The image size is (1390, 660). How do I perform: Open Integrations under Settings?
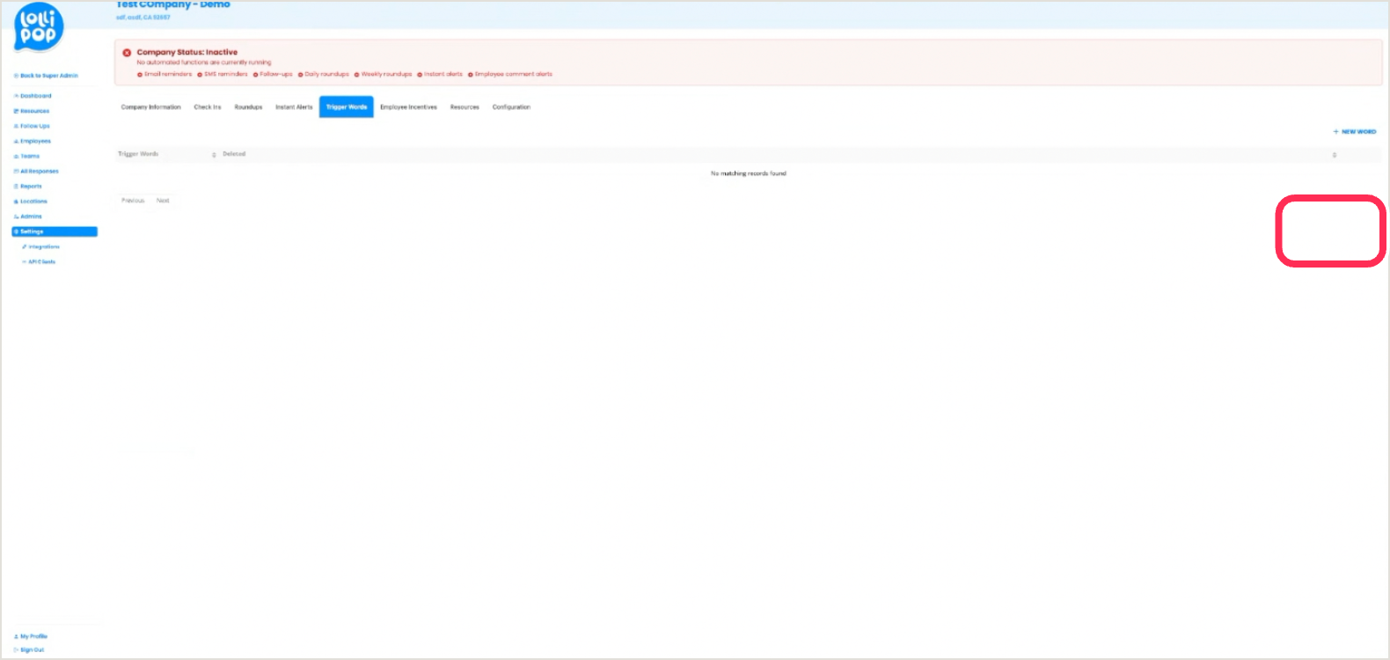coord(40,246)
